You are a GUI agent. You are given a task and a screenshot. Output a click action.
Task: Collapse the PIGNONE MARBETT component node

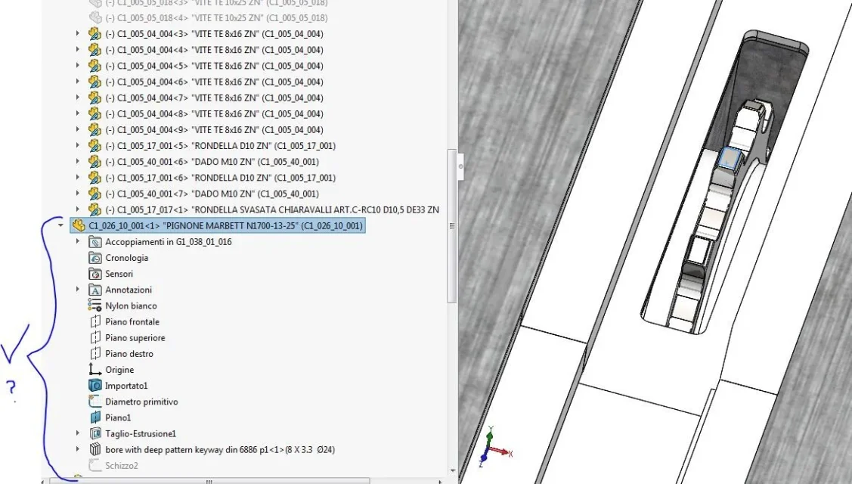60,225
